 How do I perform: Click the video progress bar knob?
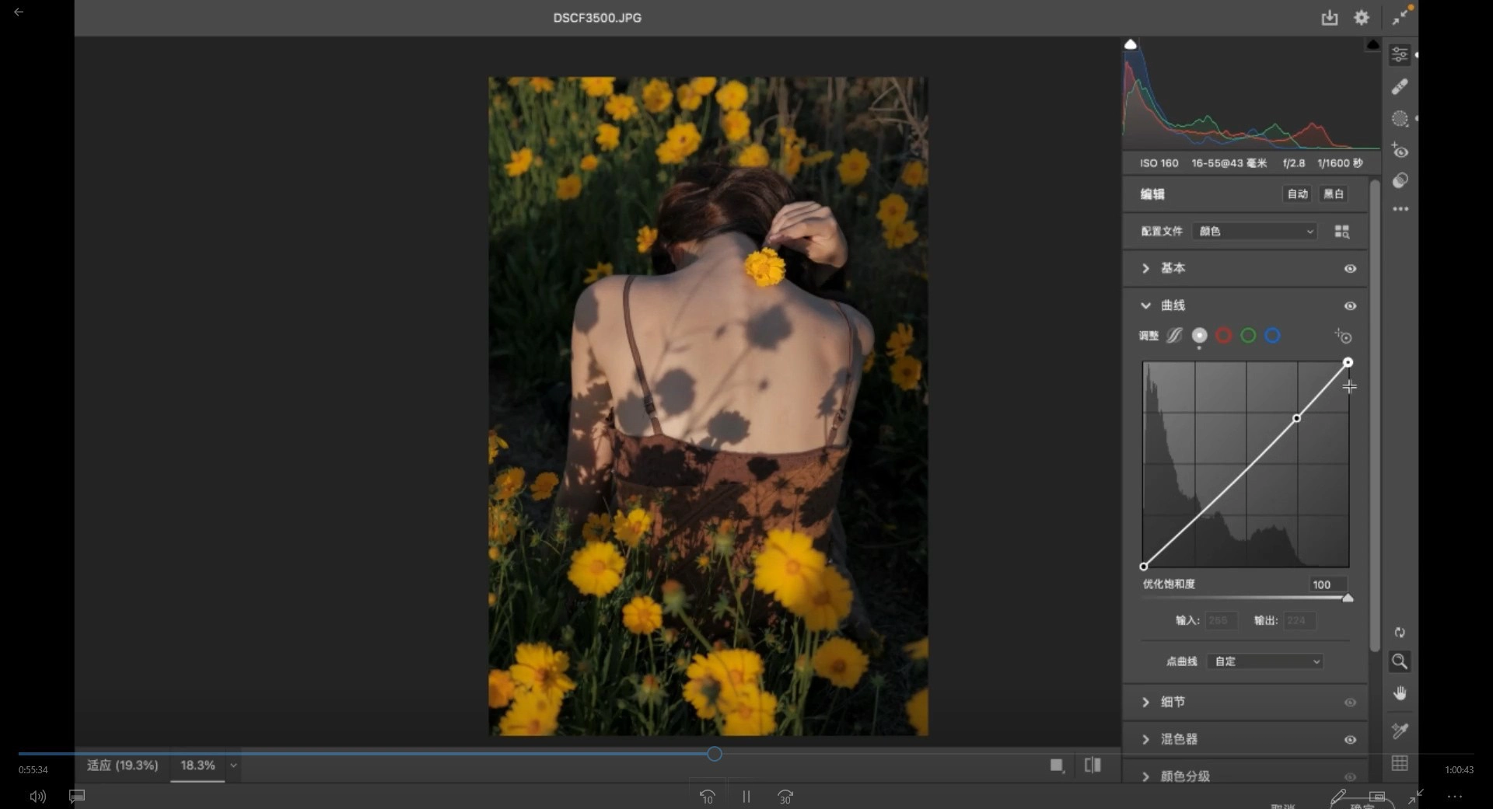point(715,754)
